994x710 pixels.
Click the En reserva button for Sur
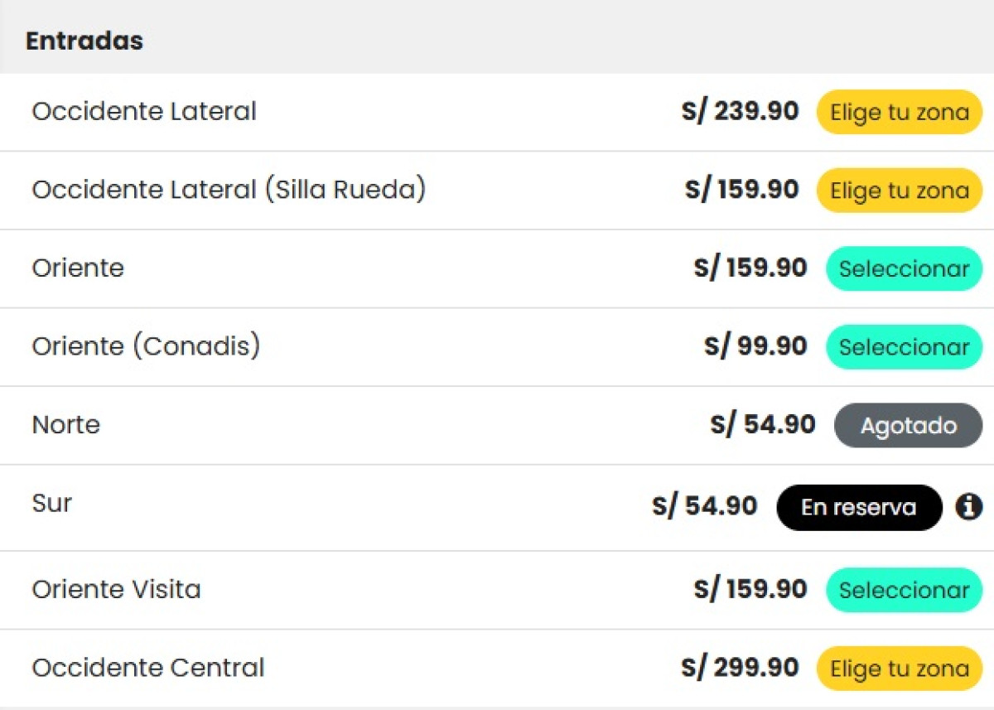tap(859, 507)
